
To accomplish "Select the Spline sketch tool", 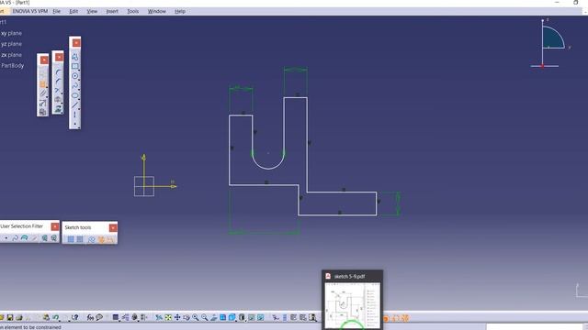I will point(75,85).
